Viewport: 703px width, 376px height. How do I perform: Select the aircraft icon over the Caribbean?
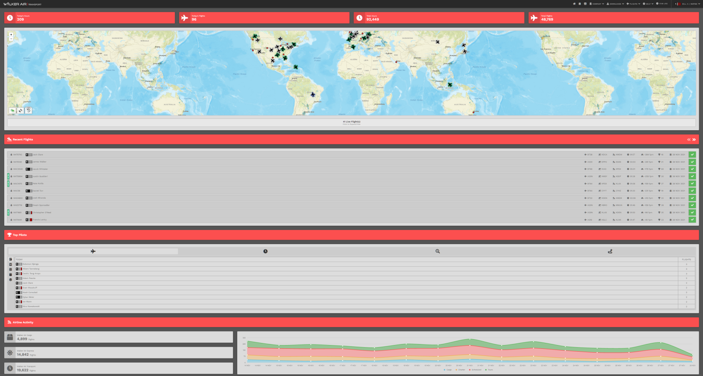295,67
